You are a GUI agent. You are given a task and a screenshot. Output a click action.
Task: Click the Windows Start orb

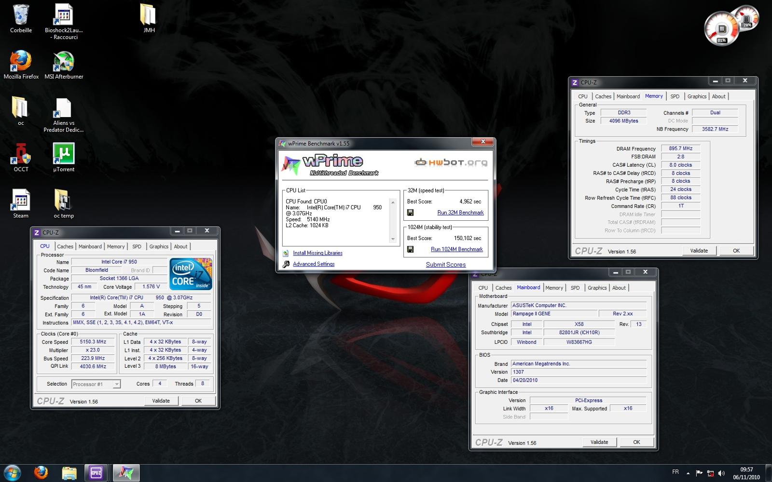(12, 473)
